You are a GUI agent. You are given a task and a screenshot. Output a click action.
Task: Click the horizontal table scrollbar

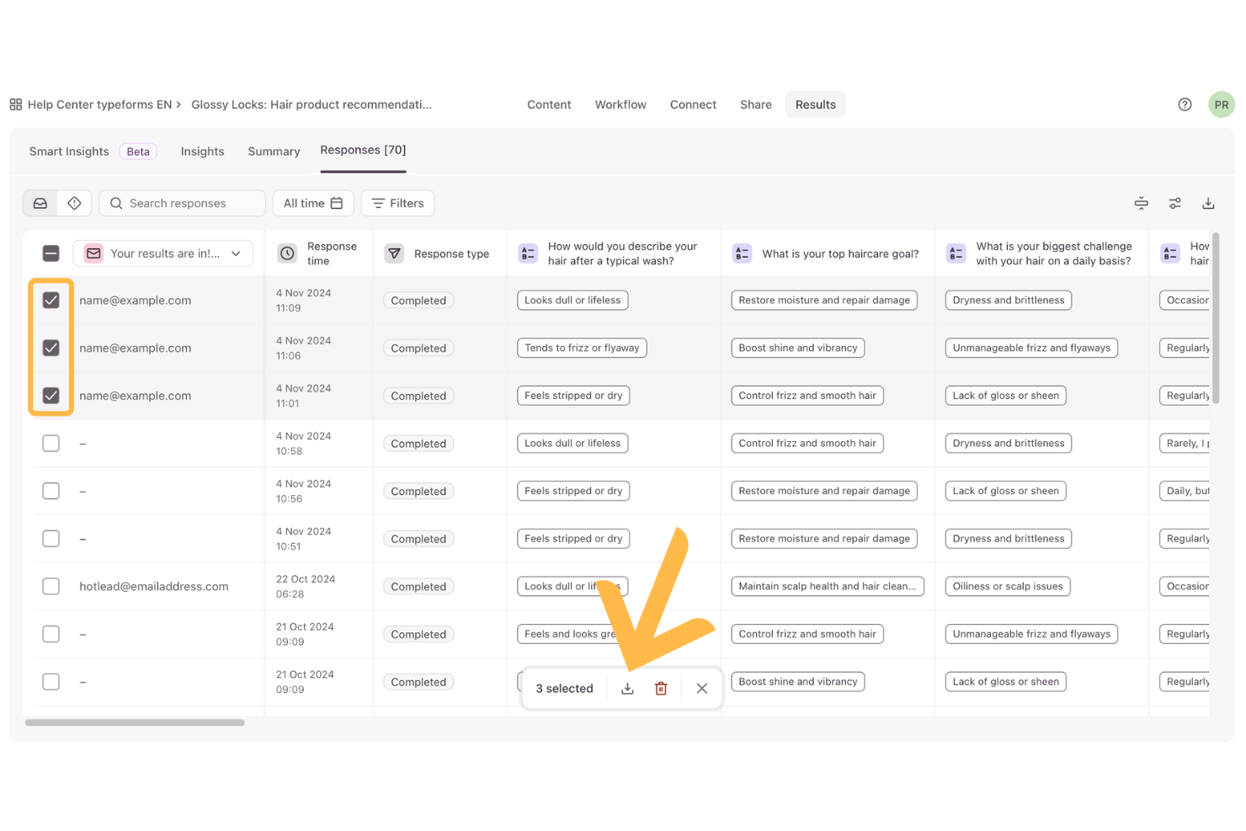(135, 722)
